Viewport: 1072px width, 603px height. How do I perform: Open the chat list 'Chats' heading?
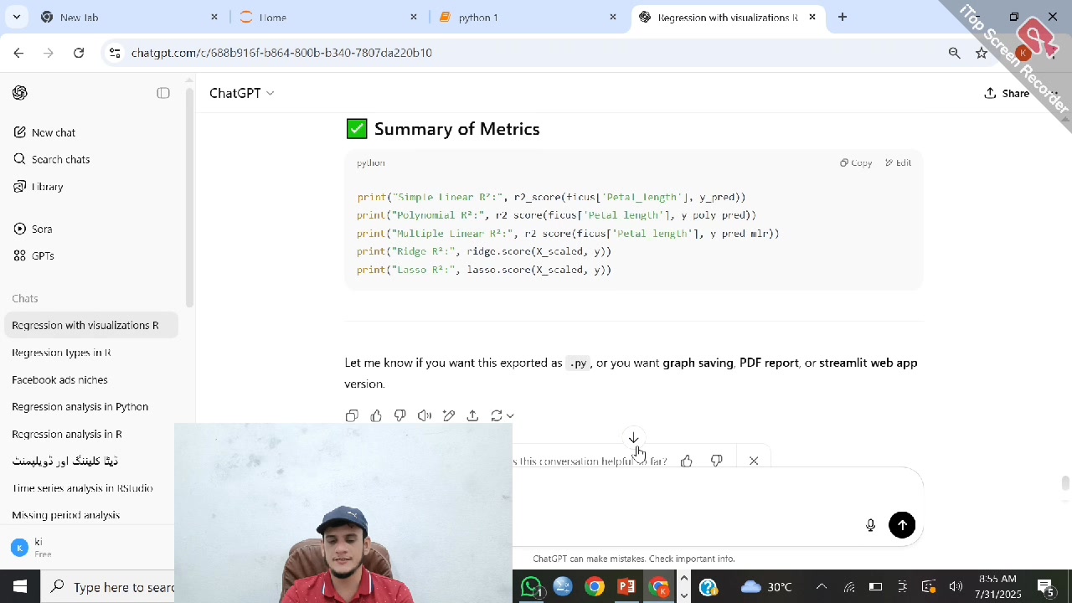(x=25, y=298)
